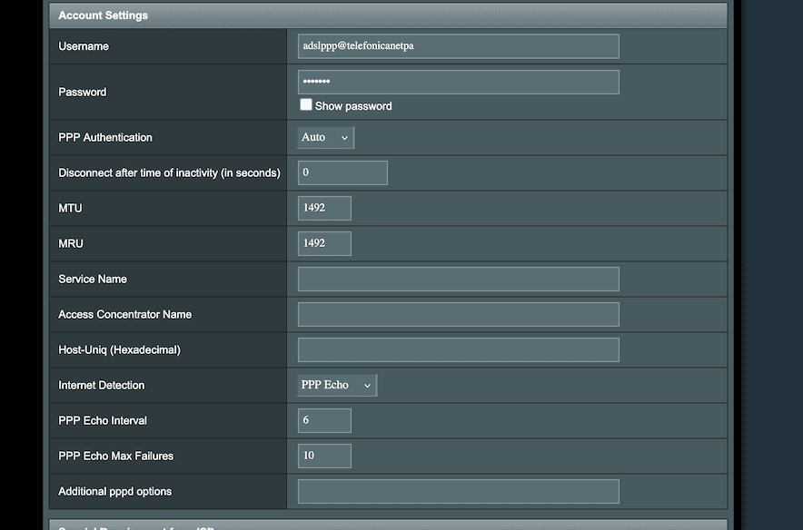The image size is (803, 530).
Task: Enable the Show password checkbox
Action: click(306, 105)
